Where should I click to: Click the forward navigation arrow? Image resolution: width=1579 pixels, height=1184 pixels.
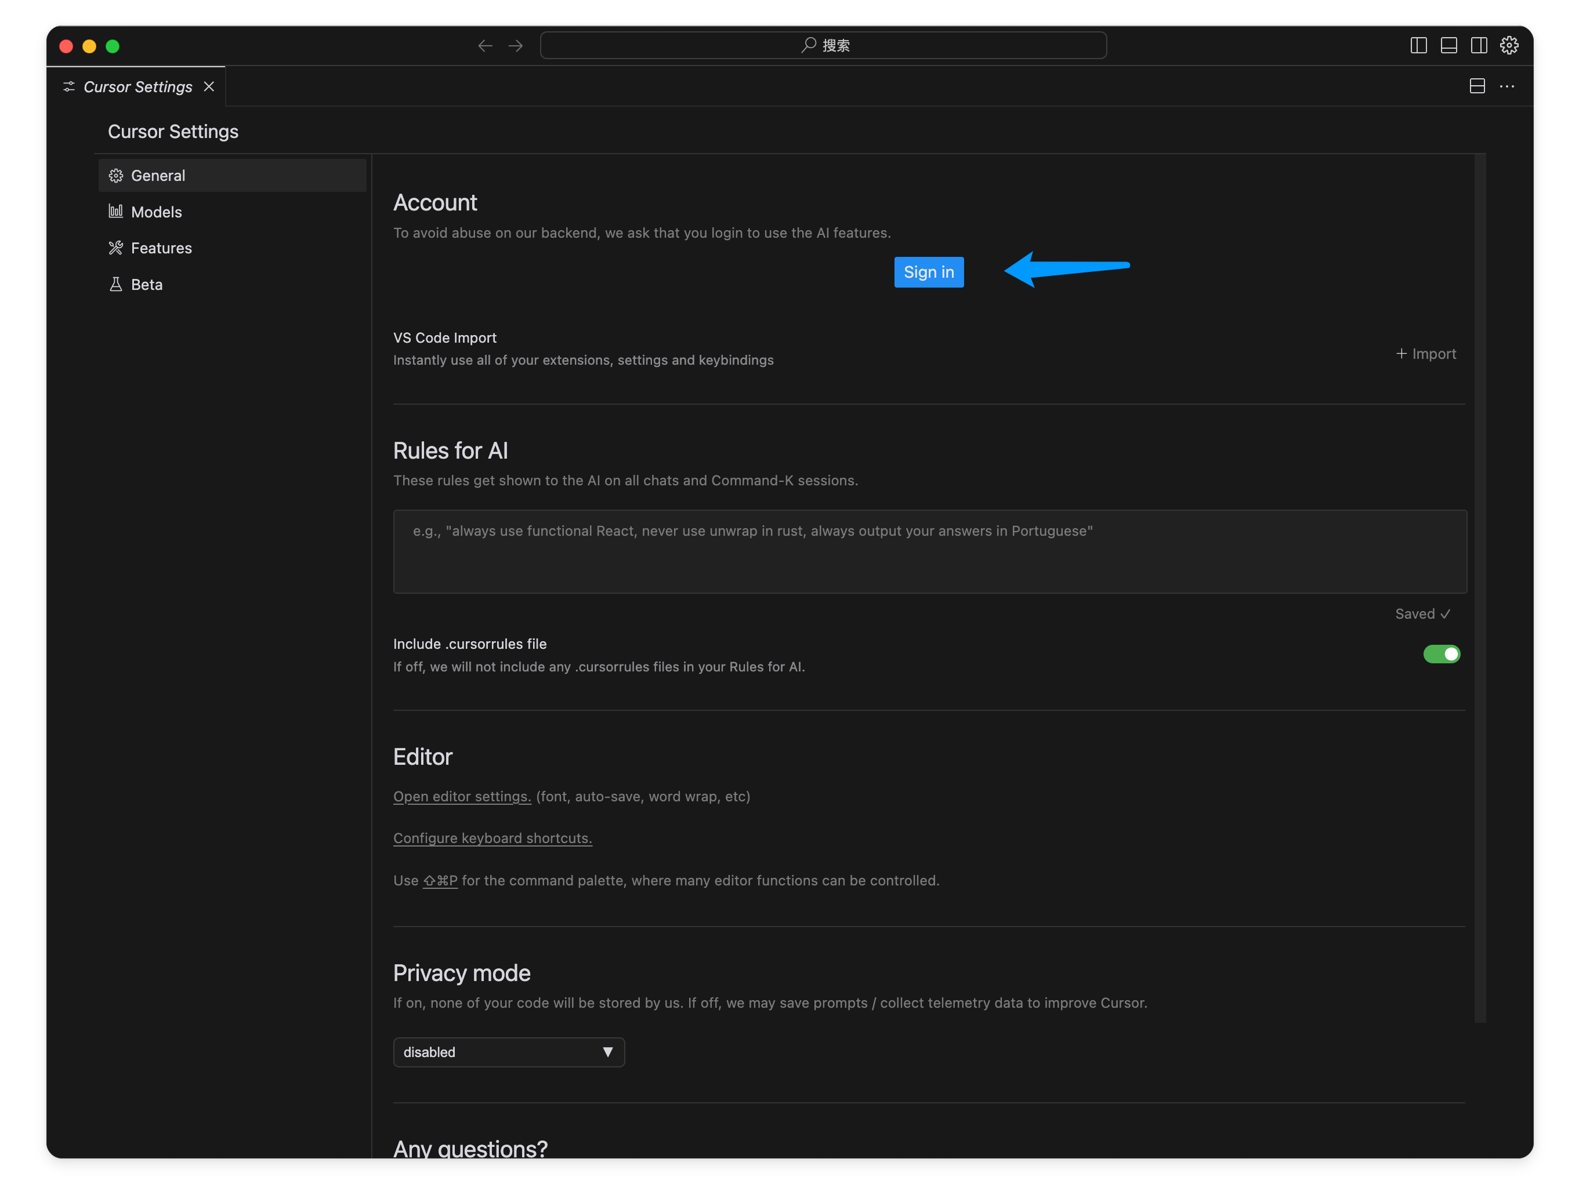point(515,46)
